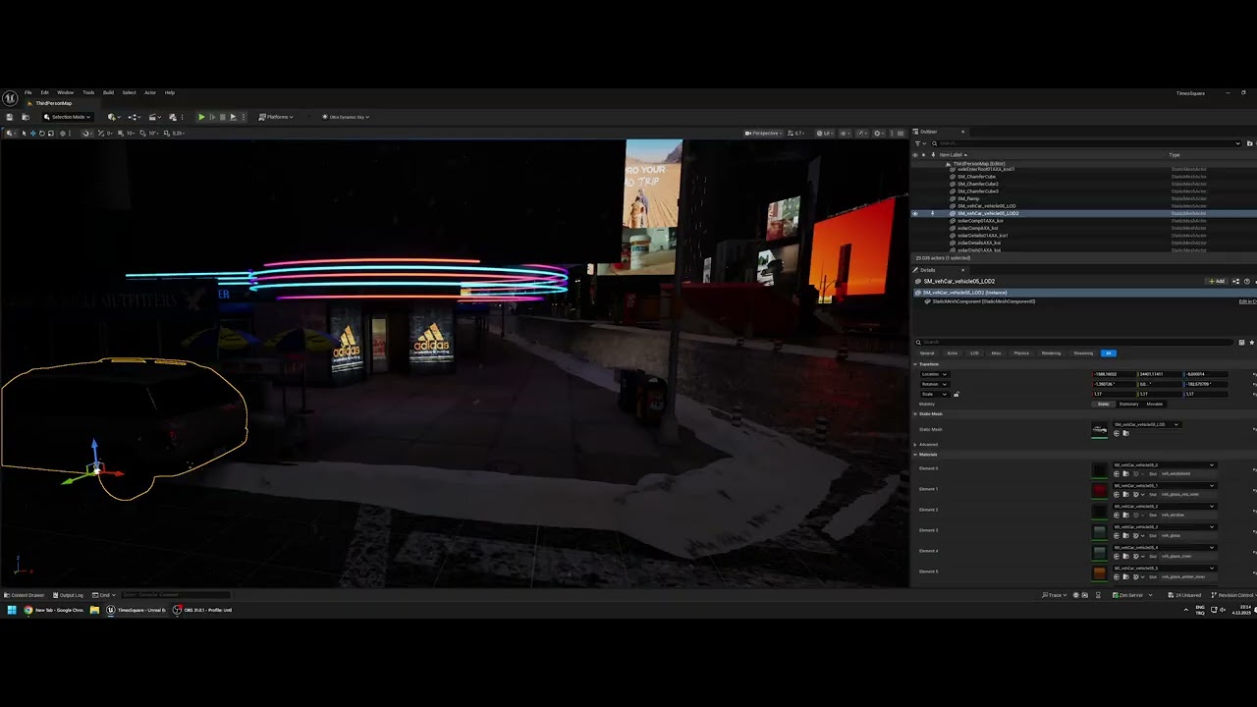The width and height of the screenshot is (1257, 707).
Task: Click the Element 1 red material swatch
Action: [x=1099, y=489]
